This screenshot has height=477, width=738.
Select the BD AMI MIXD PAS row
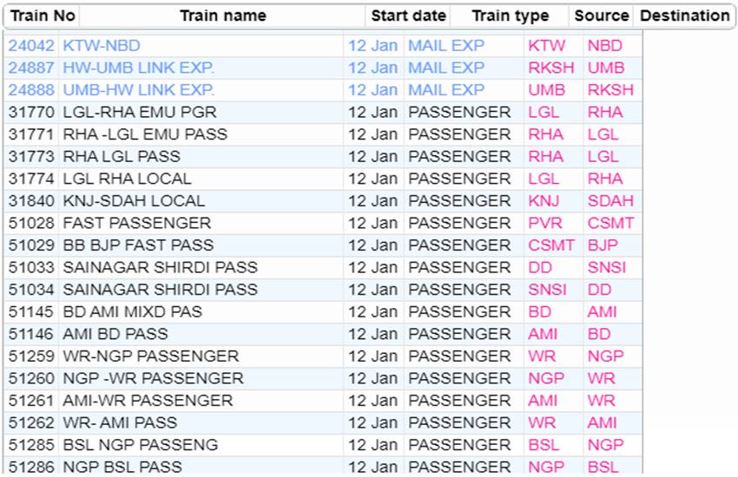(x=323, y=312)
